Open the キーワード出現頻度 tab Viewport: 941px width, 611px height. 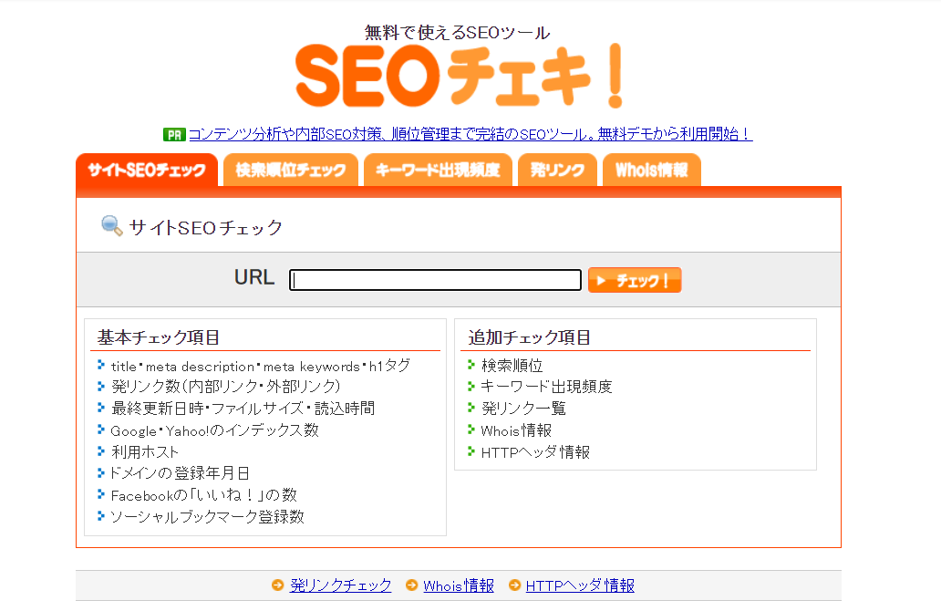click(x=438, y=171)
